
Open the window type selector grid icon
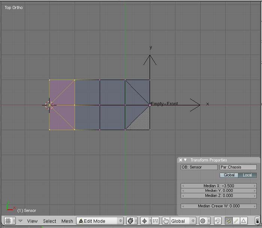coord(8,221)
